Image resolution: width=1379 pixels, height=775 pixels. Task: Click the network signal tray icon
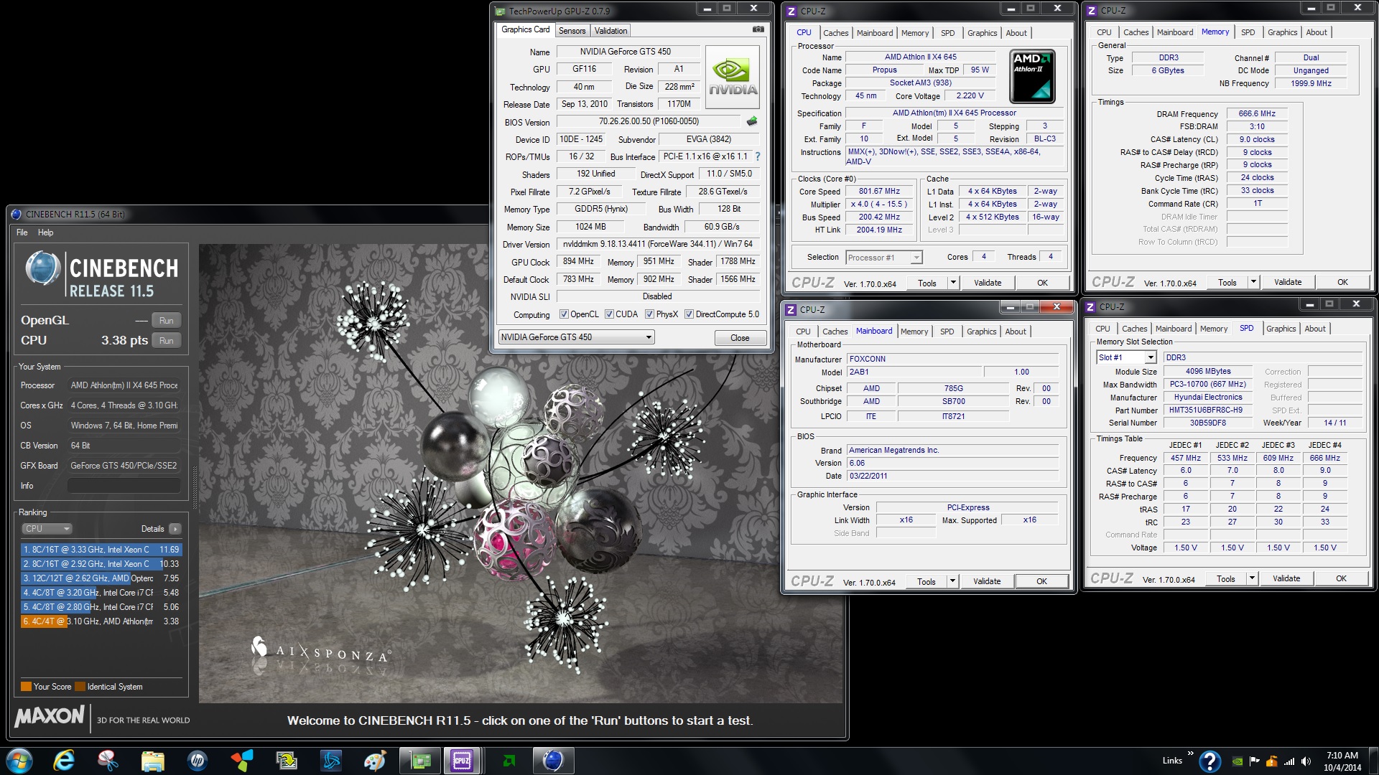pyautogui.click(x=1289, y=761)
